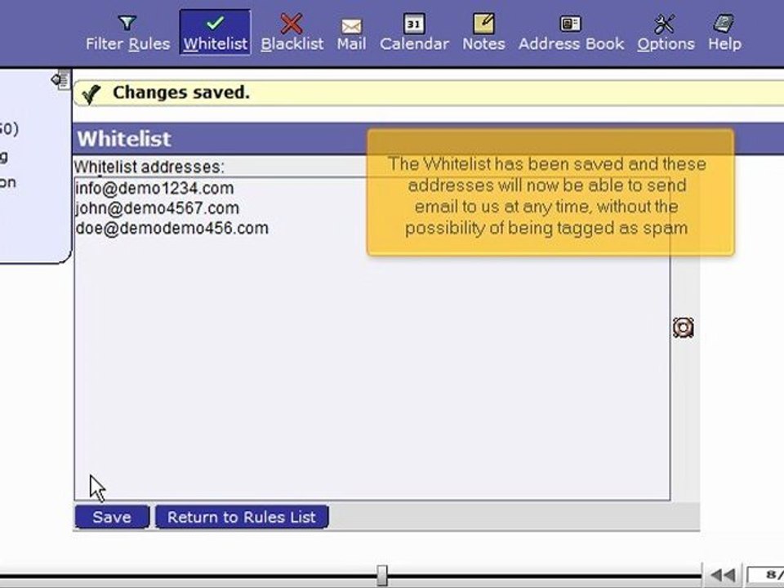Click the Notes menu label
The image size is (784, 588).
(483, 44)
